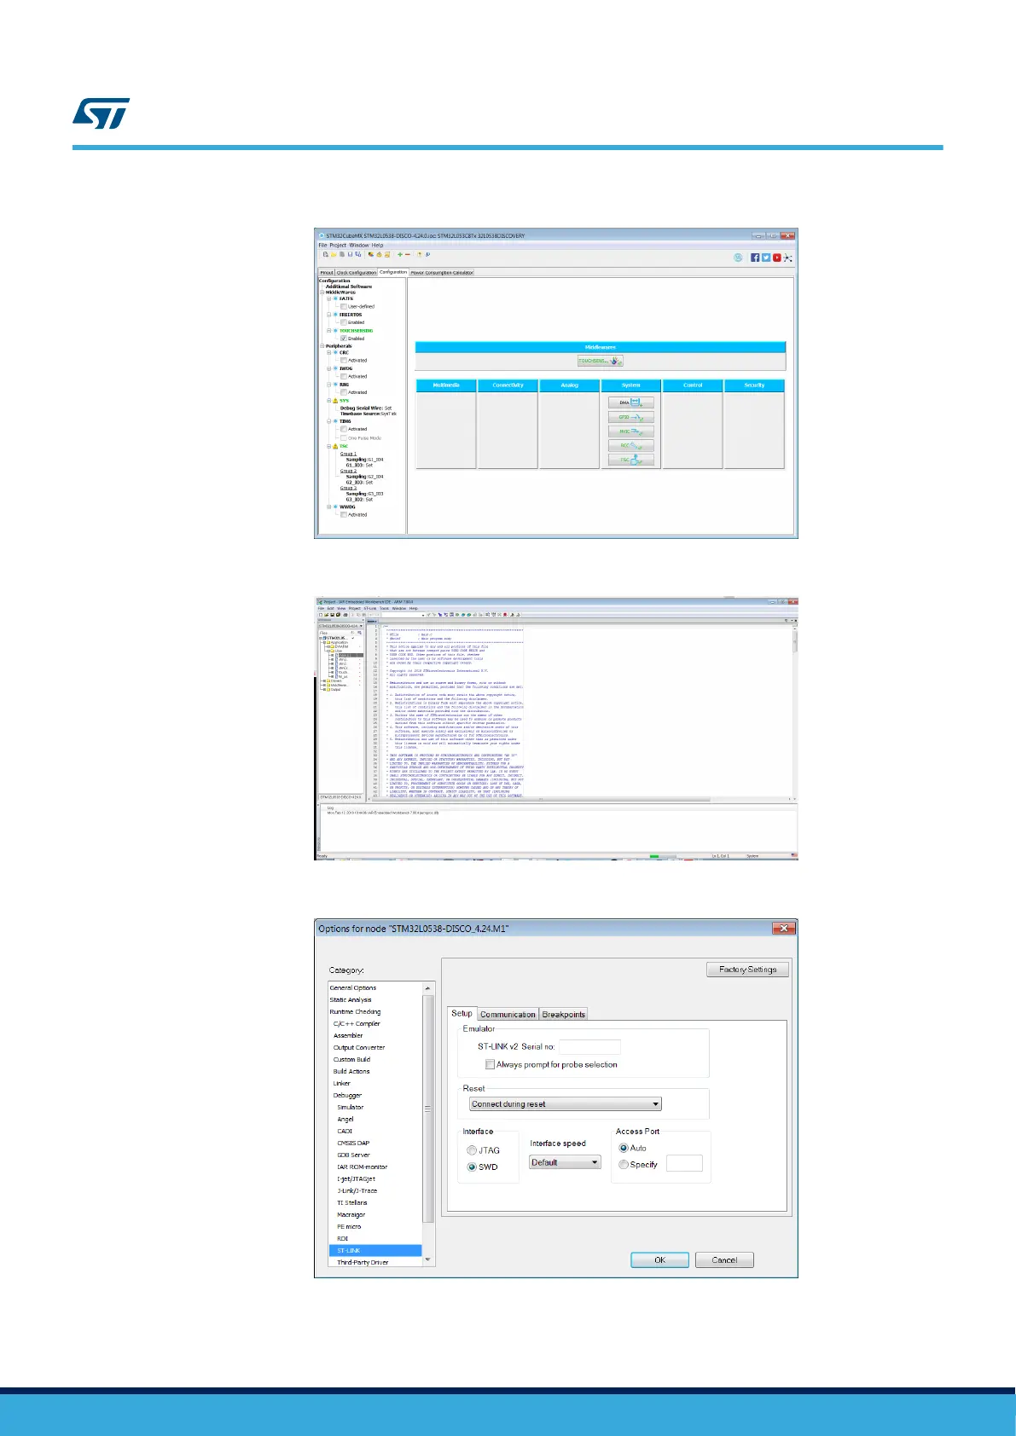Click the Category list scrollbar

point(428,1124)
